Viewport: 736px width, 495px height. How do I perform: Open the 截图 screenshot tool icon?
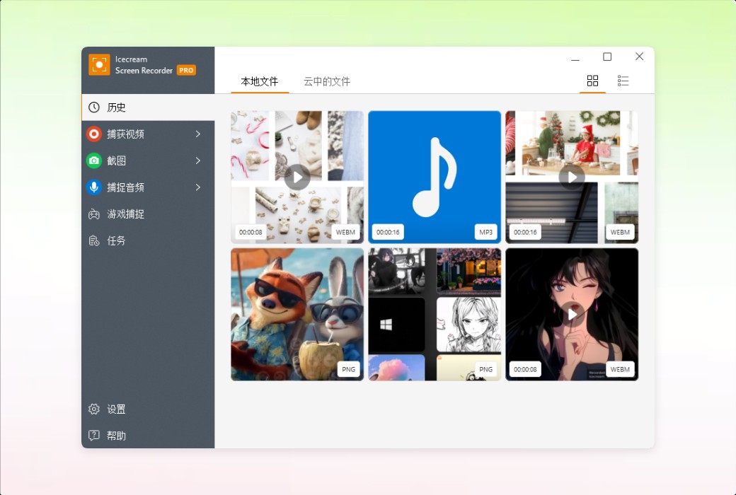pos(94,161)
